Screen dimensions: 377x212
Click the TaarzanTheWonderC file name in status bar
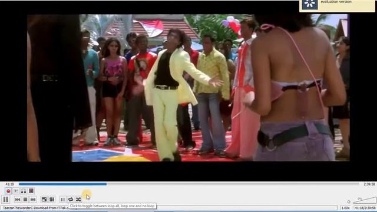click(x=35, y=208)
